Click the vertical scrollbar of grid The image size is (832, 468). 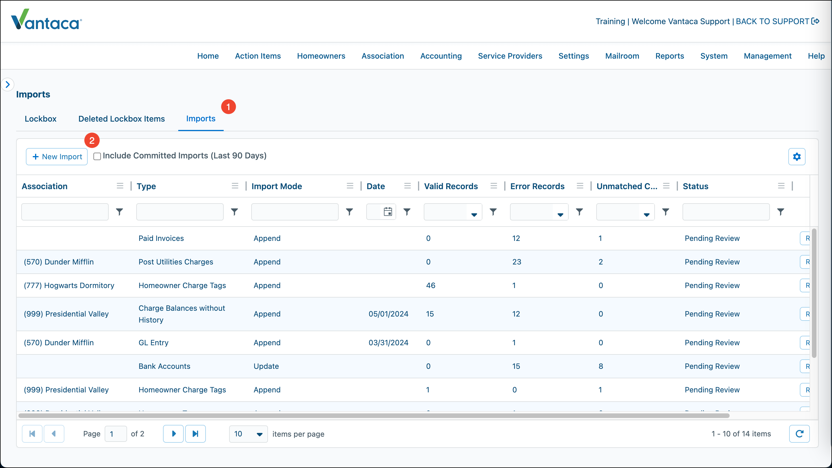(x=814, y=293)
